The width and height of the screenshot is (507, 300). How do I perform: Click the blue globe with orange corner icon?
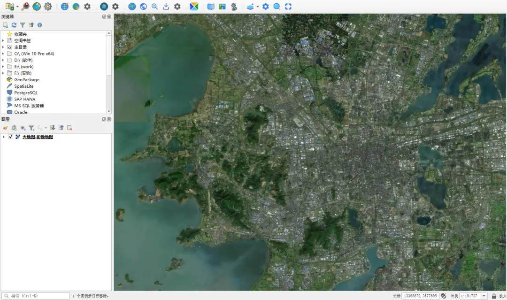click(x=65, y=7)
